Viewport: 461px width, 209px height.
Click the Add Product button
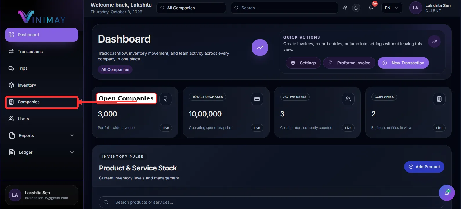pos(424,167)
